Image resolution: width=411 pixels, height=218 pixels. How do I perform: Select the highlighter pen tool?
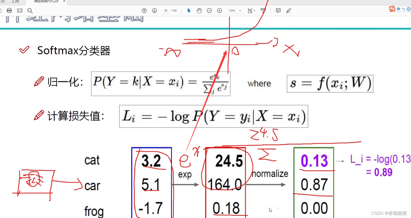point(288,11)
